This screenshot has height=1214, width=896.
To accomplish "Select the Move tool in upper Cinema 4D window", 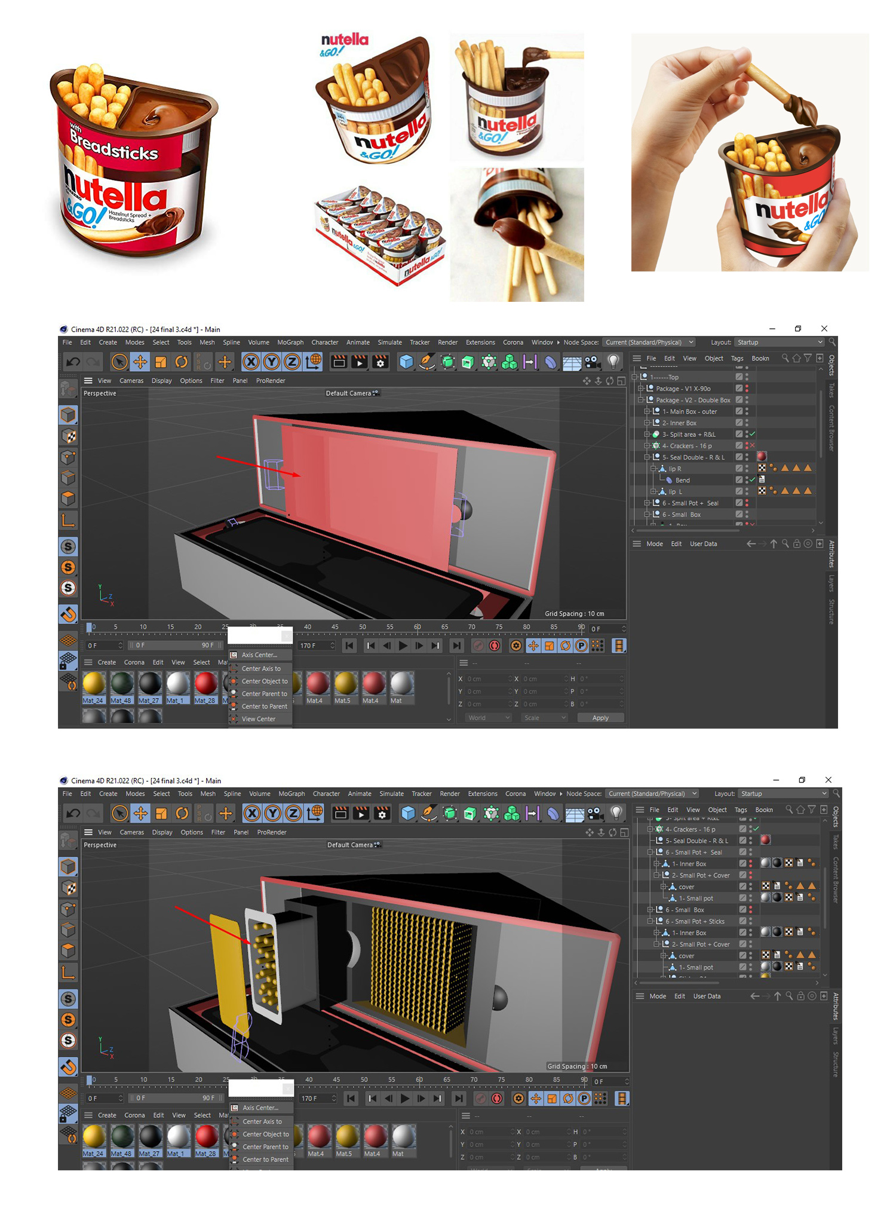I will 140,362.
